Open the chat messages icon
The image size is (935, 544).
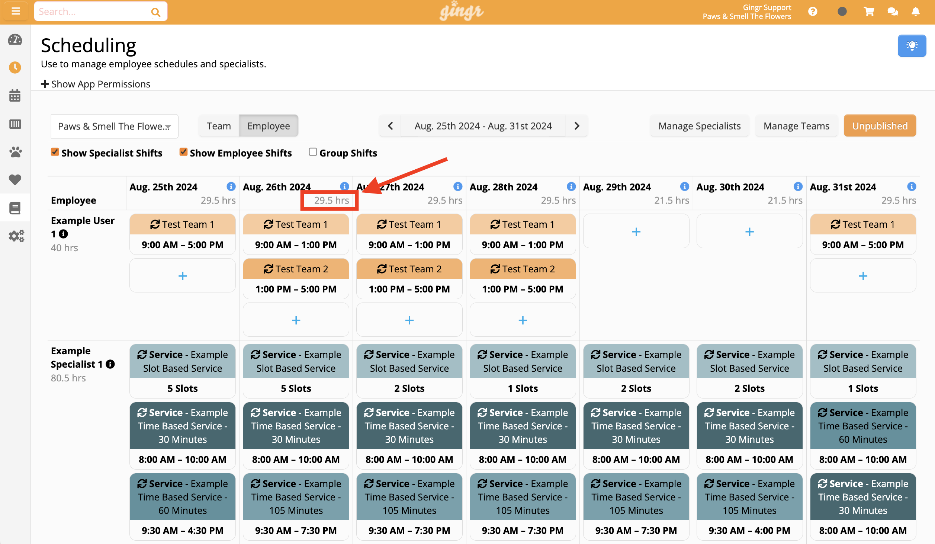click(x=893, y=12)
